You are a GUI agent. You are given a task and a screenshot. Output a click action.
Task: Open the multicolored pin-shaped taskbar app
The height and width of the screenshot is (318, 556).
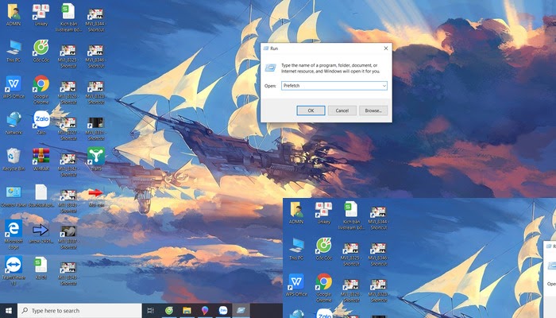[205, 311]
